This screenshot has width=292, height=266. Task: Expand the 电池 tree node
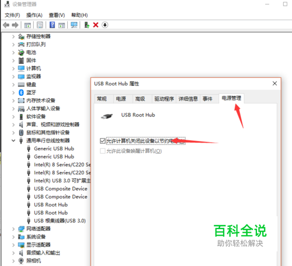click(13, 53)
